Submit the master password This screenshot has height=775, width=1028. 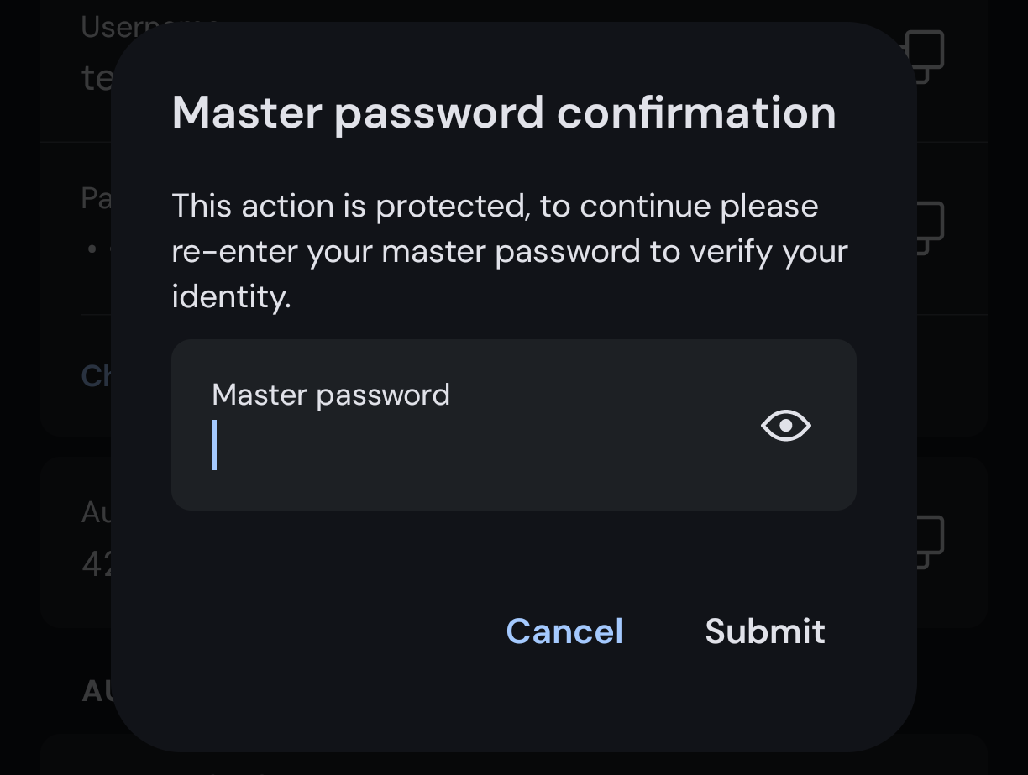(x=765, y=631)
